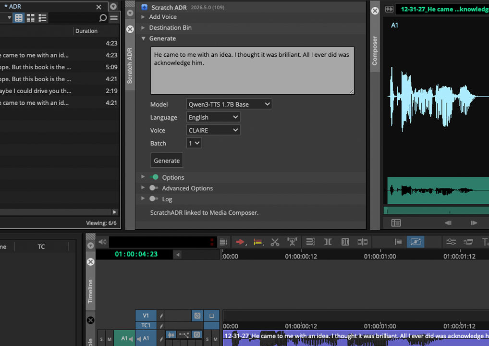This screenshot has height=346, width=489.
Task: Expand the Advanced Options section arrow
Action: (x=143, y=187)
